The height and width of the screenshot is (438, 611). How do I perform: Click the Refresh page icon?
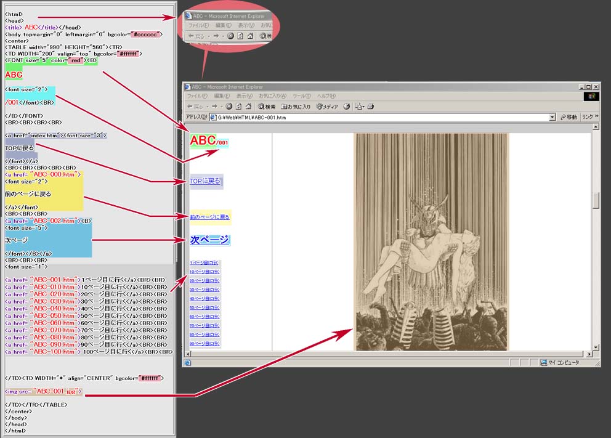tap(238, 107)
